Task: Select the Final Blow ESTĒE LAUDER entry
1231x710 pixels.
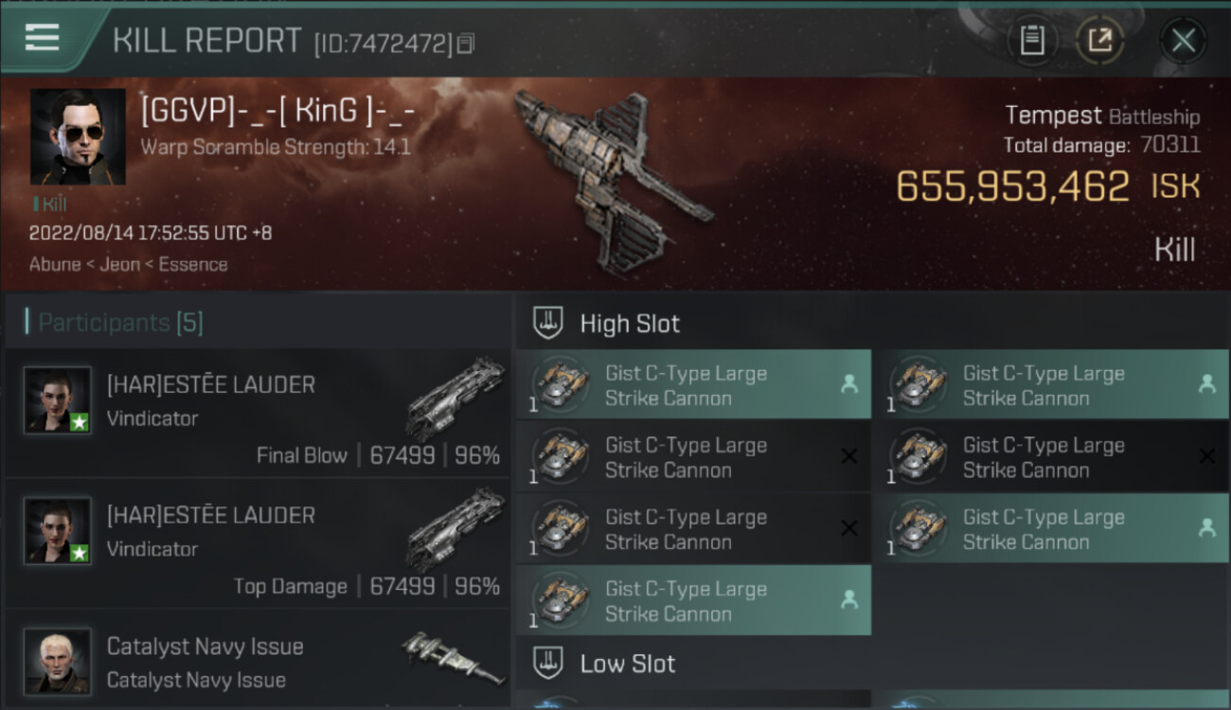Action: tap(258, 413)
